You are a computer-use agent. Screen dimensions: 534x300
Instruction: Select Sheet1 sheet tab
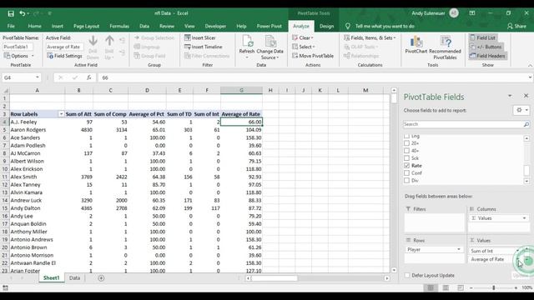tap(51, 278)
